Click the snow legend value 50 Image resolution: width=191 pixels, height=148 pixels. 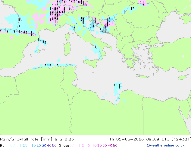[115, 146]
